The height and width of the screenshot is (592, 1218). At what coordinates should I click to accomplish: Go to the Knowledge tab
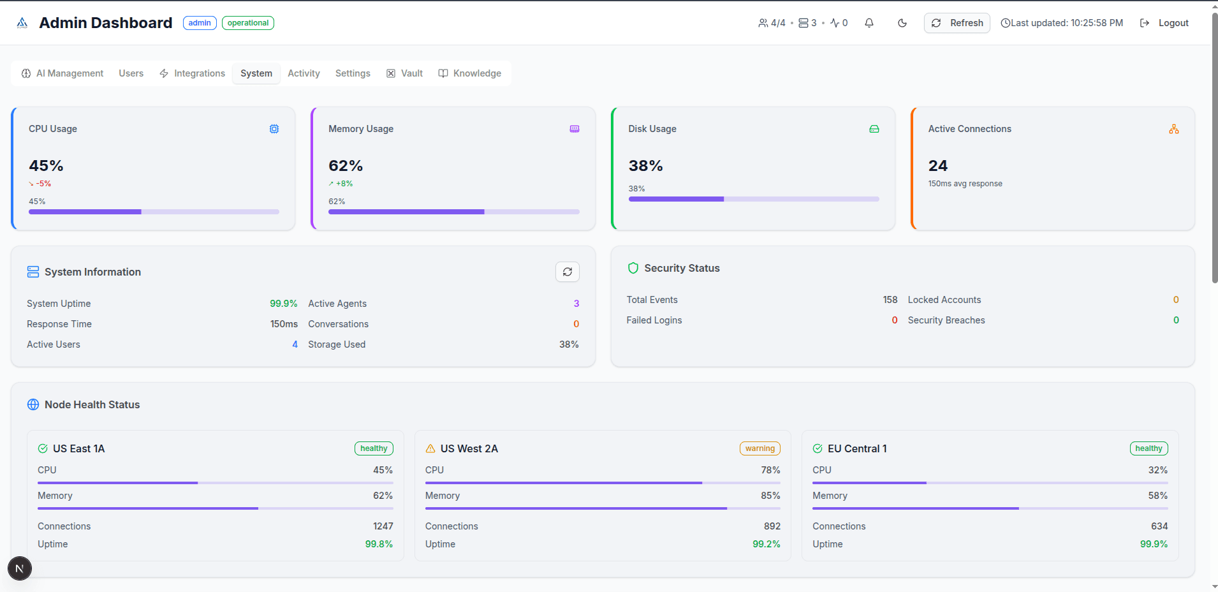tap(470, 73)
